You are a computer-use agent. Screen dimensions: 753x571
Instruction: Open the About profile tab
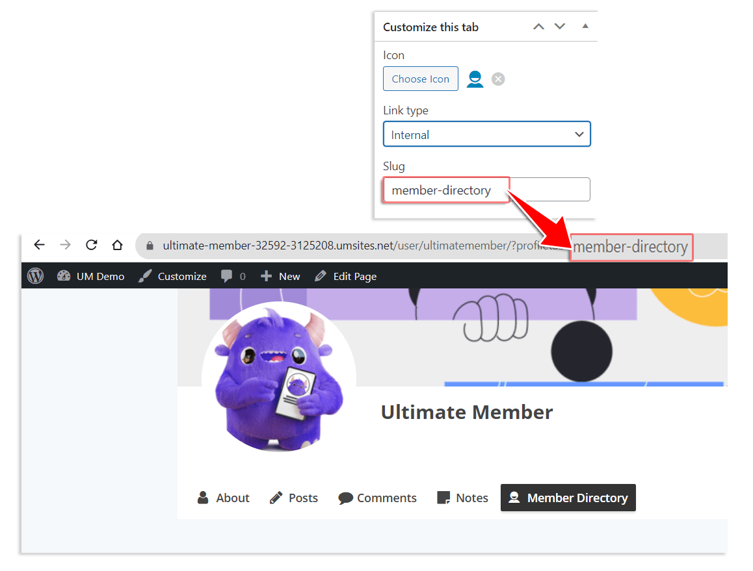coord(223,498)
